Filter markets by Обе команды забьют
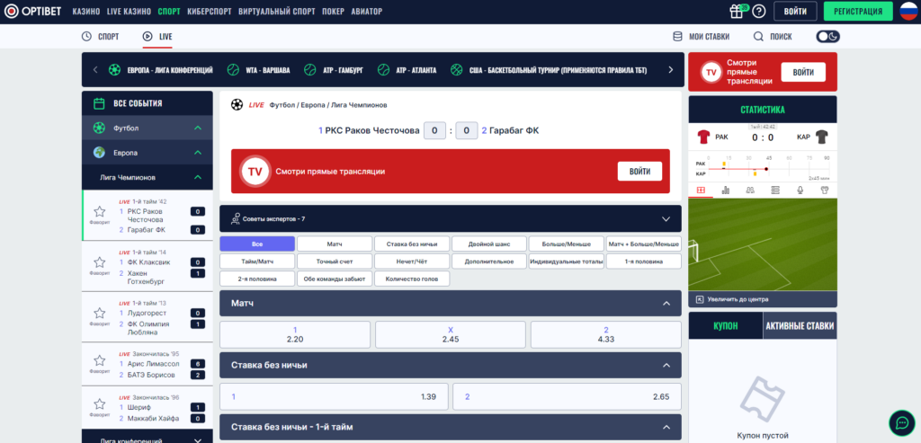 pyautogui.click(x=335, y=279)
